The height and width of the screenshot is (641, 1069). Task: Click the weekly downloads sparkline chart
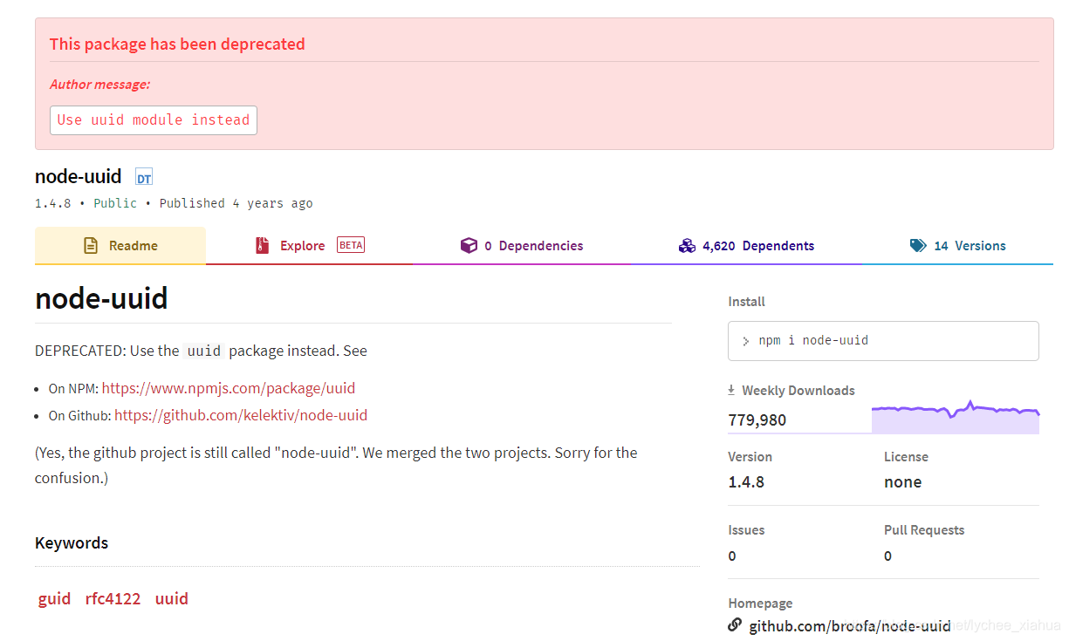(956, 417)
